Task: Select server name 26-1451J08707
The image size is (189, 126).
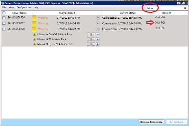Action: [x=16, y=23]
